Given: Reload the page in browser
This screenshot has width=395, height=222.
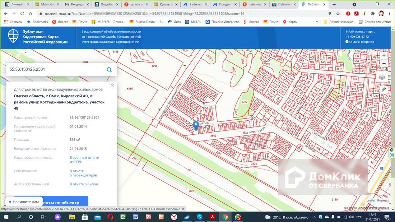Looking at the screenshot, I should pos(22,13).
